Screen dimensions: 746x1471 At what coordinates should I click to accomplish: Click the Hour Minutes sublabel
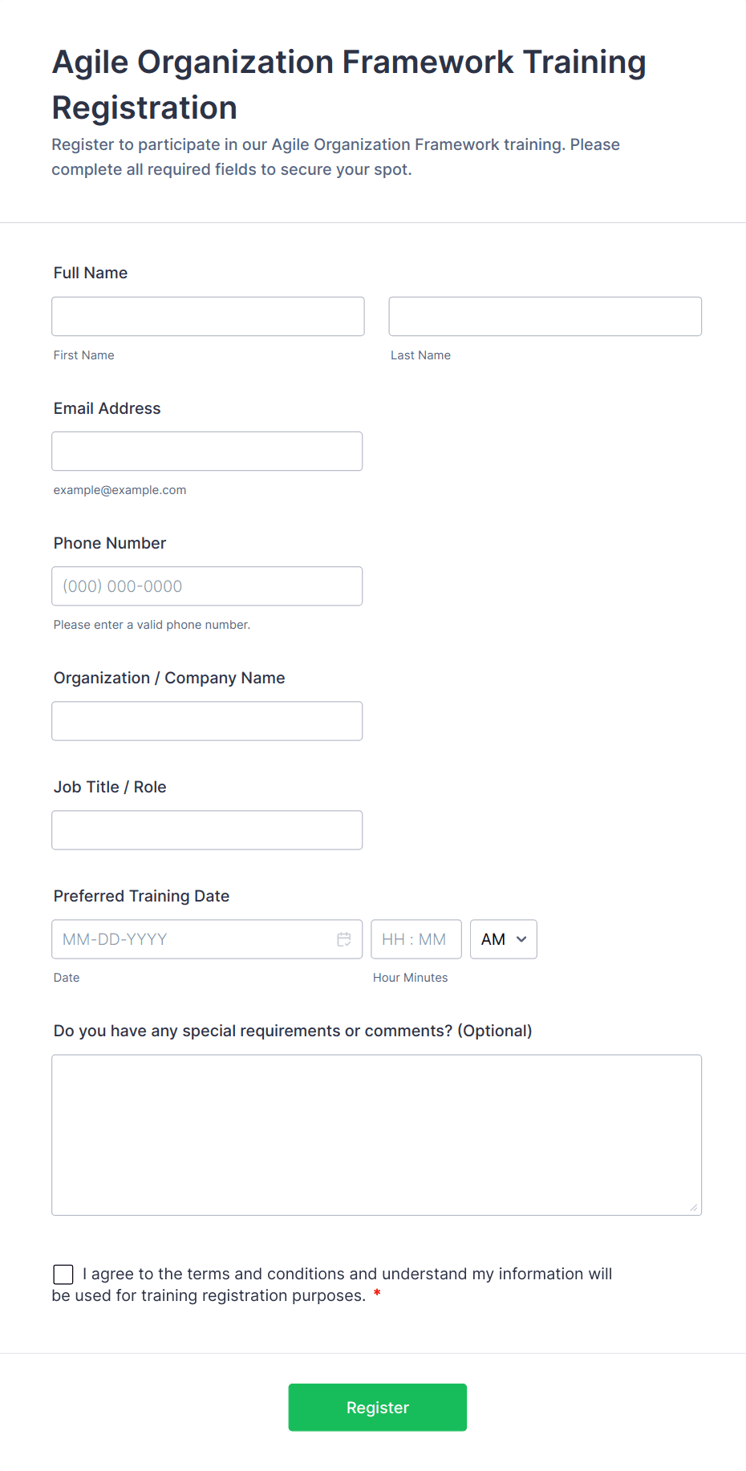click(410, 978)
